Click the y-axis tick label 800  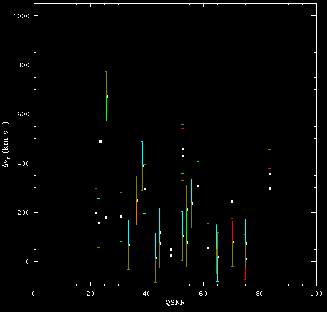[23, 65]
